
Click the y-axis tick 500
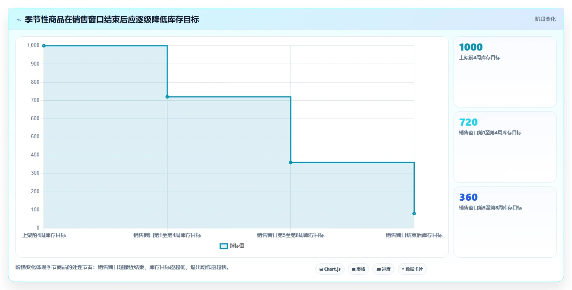click(35, 137)
